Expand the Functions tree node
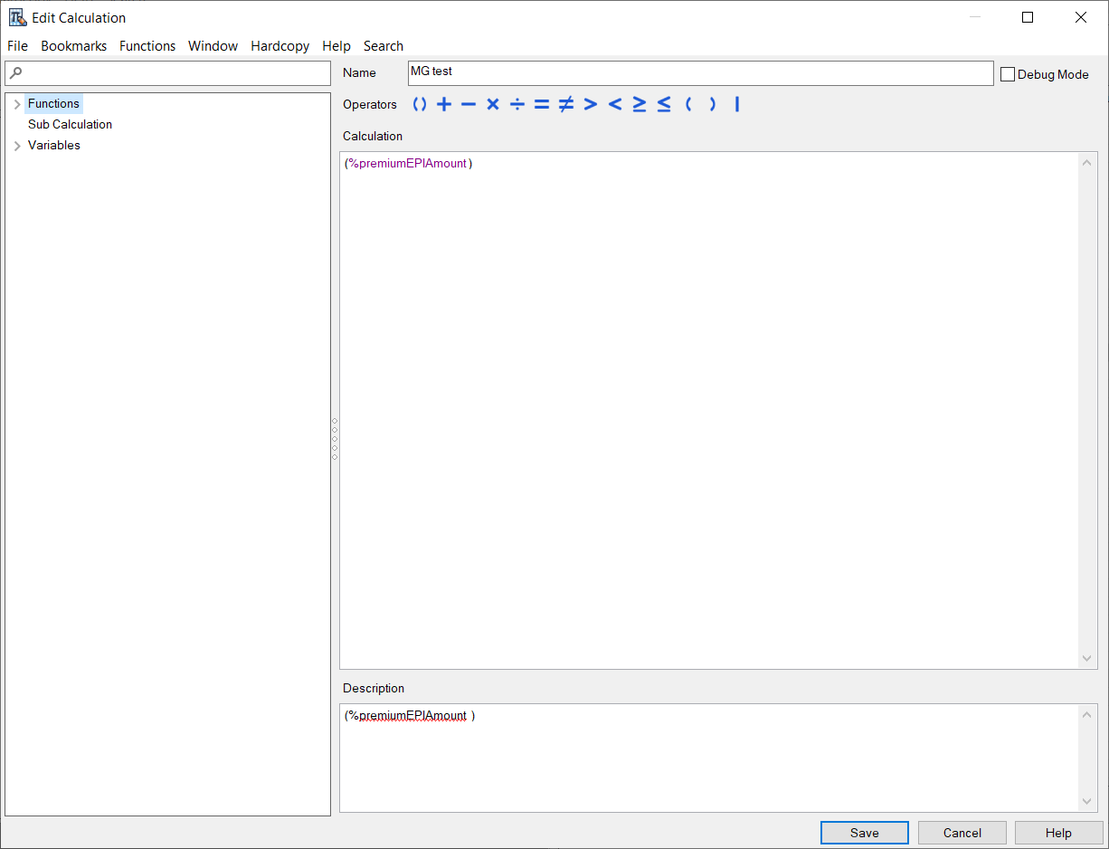Image resolution: width=1109 pixels, height=849 pixels. click(16, 103)
